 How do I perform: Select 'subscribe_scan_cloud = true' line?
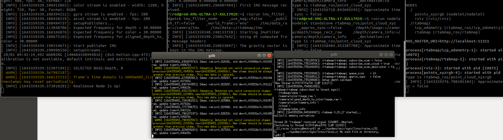[332, 64]
